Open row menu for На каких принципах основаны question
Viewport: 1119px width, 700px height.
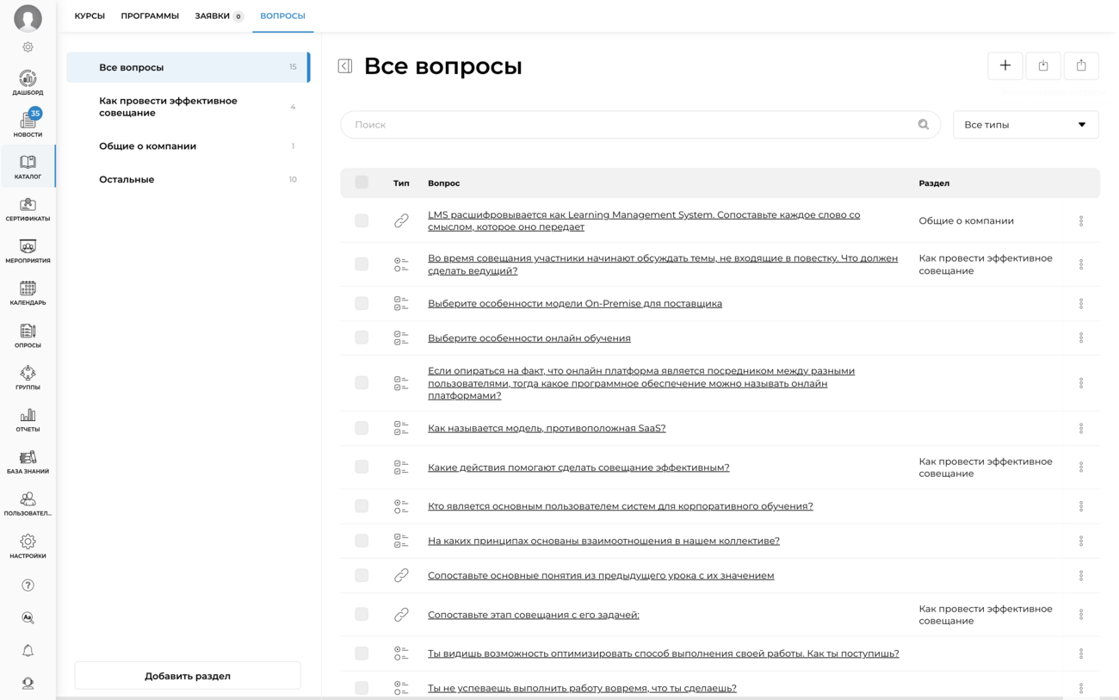pyautogui.click(x=1081, y=541)
